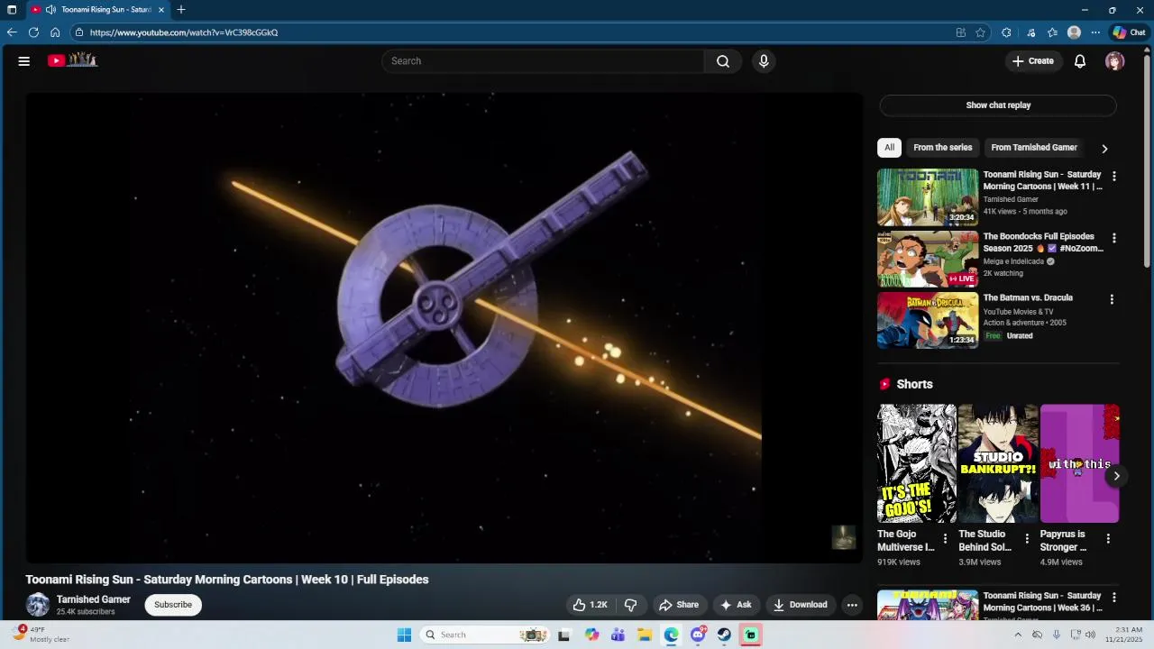This screenshot has height=649, width=1154.
Task: Open the Tarnished Gamer channel name link
Action: point(94,599)
